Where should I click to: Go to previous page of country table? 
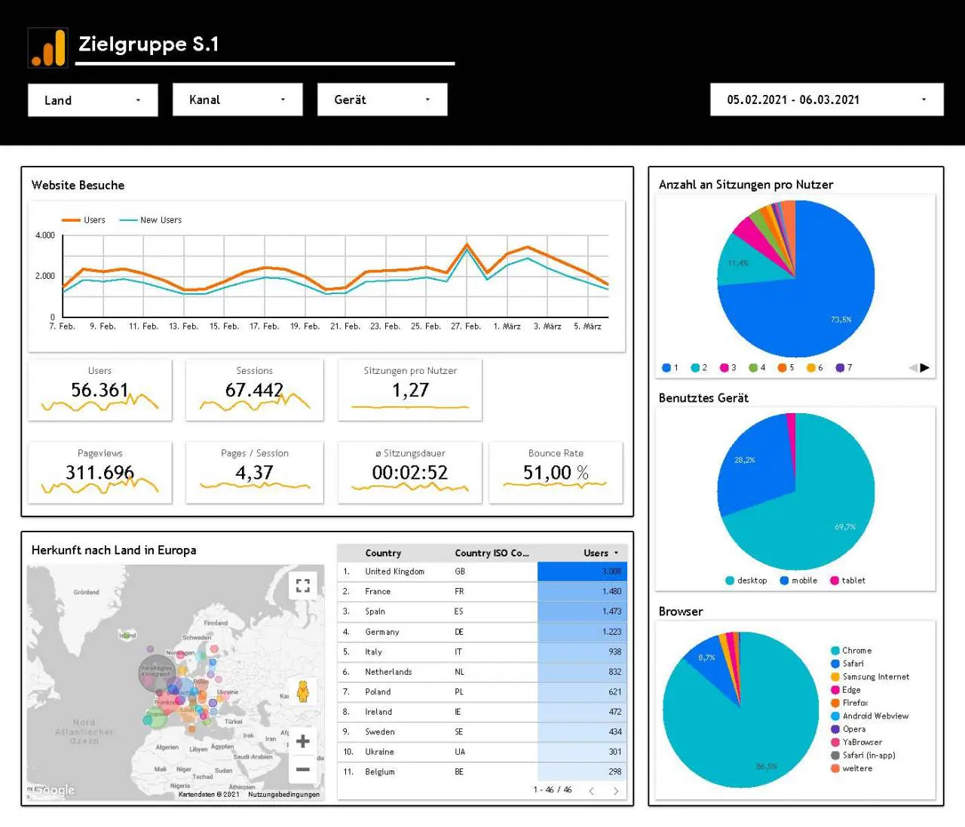pyautogui.click(x=592, y=790)
